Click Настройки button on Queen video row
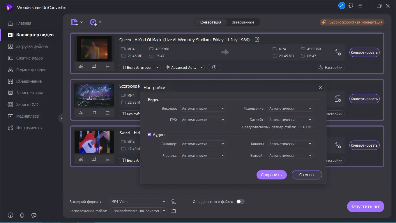The image size is (396, 223). pos(331,67)
